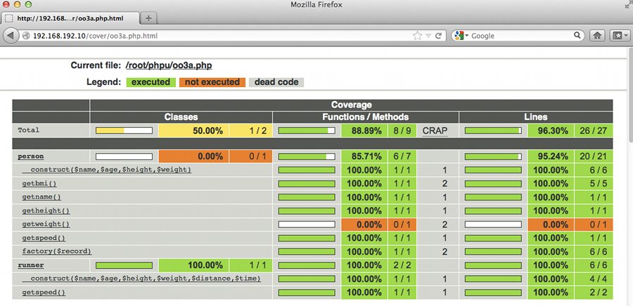Open a new tab with plus button

[148, 17]
